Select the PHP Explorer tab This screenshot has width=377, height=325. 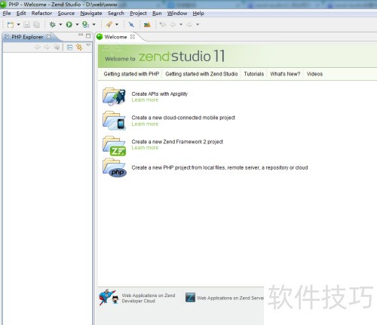[27, 37]
